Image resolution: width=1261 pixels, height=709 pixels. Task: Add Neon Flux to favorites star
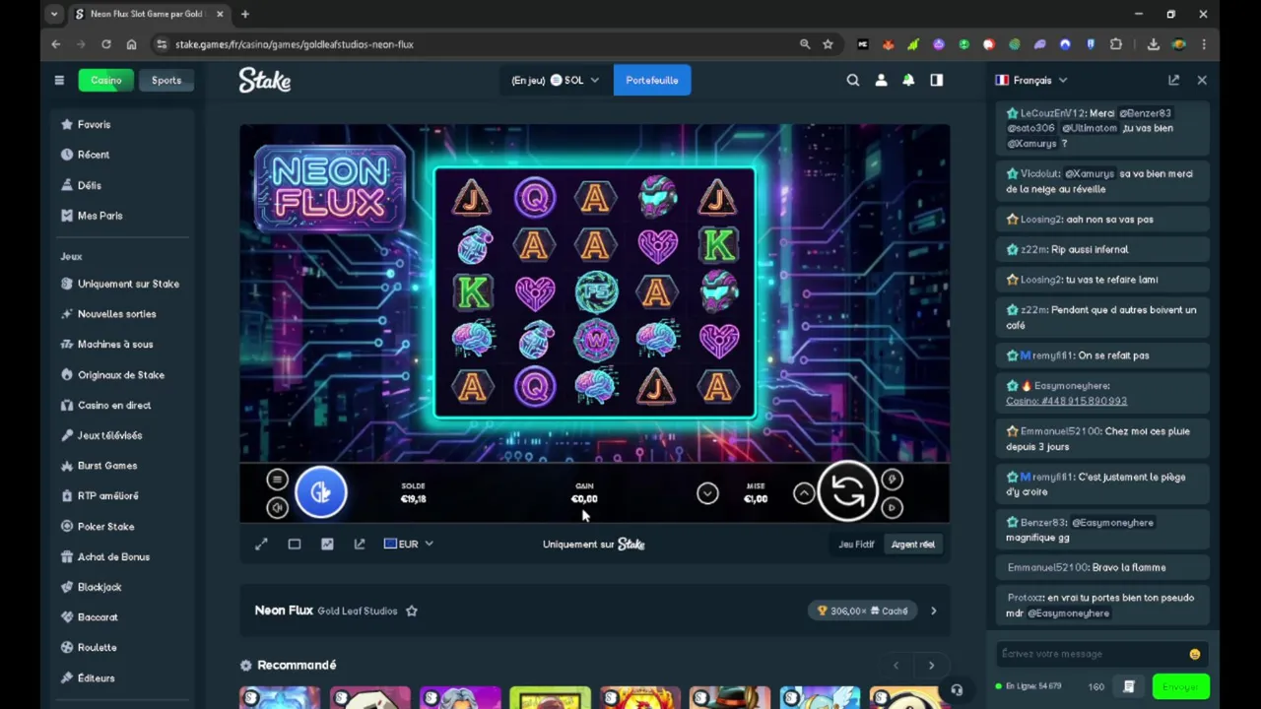412,611
